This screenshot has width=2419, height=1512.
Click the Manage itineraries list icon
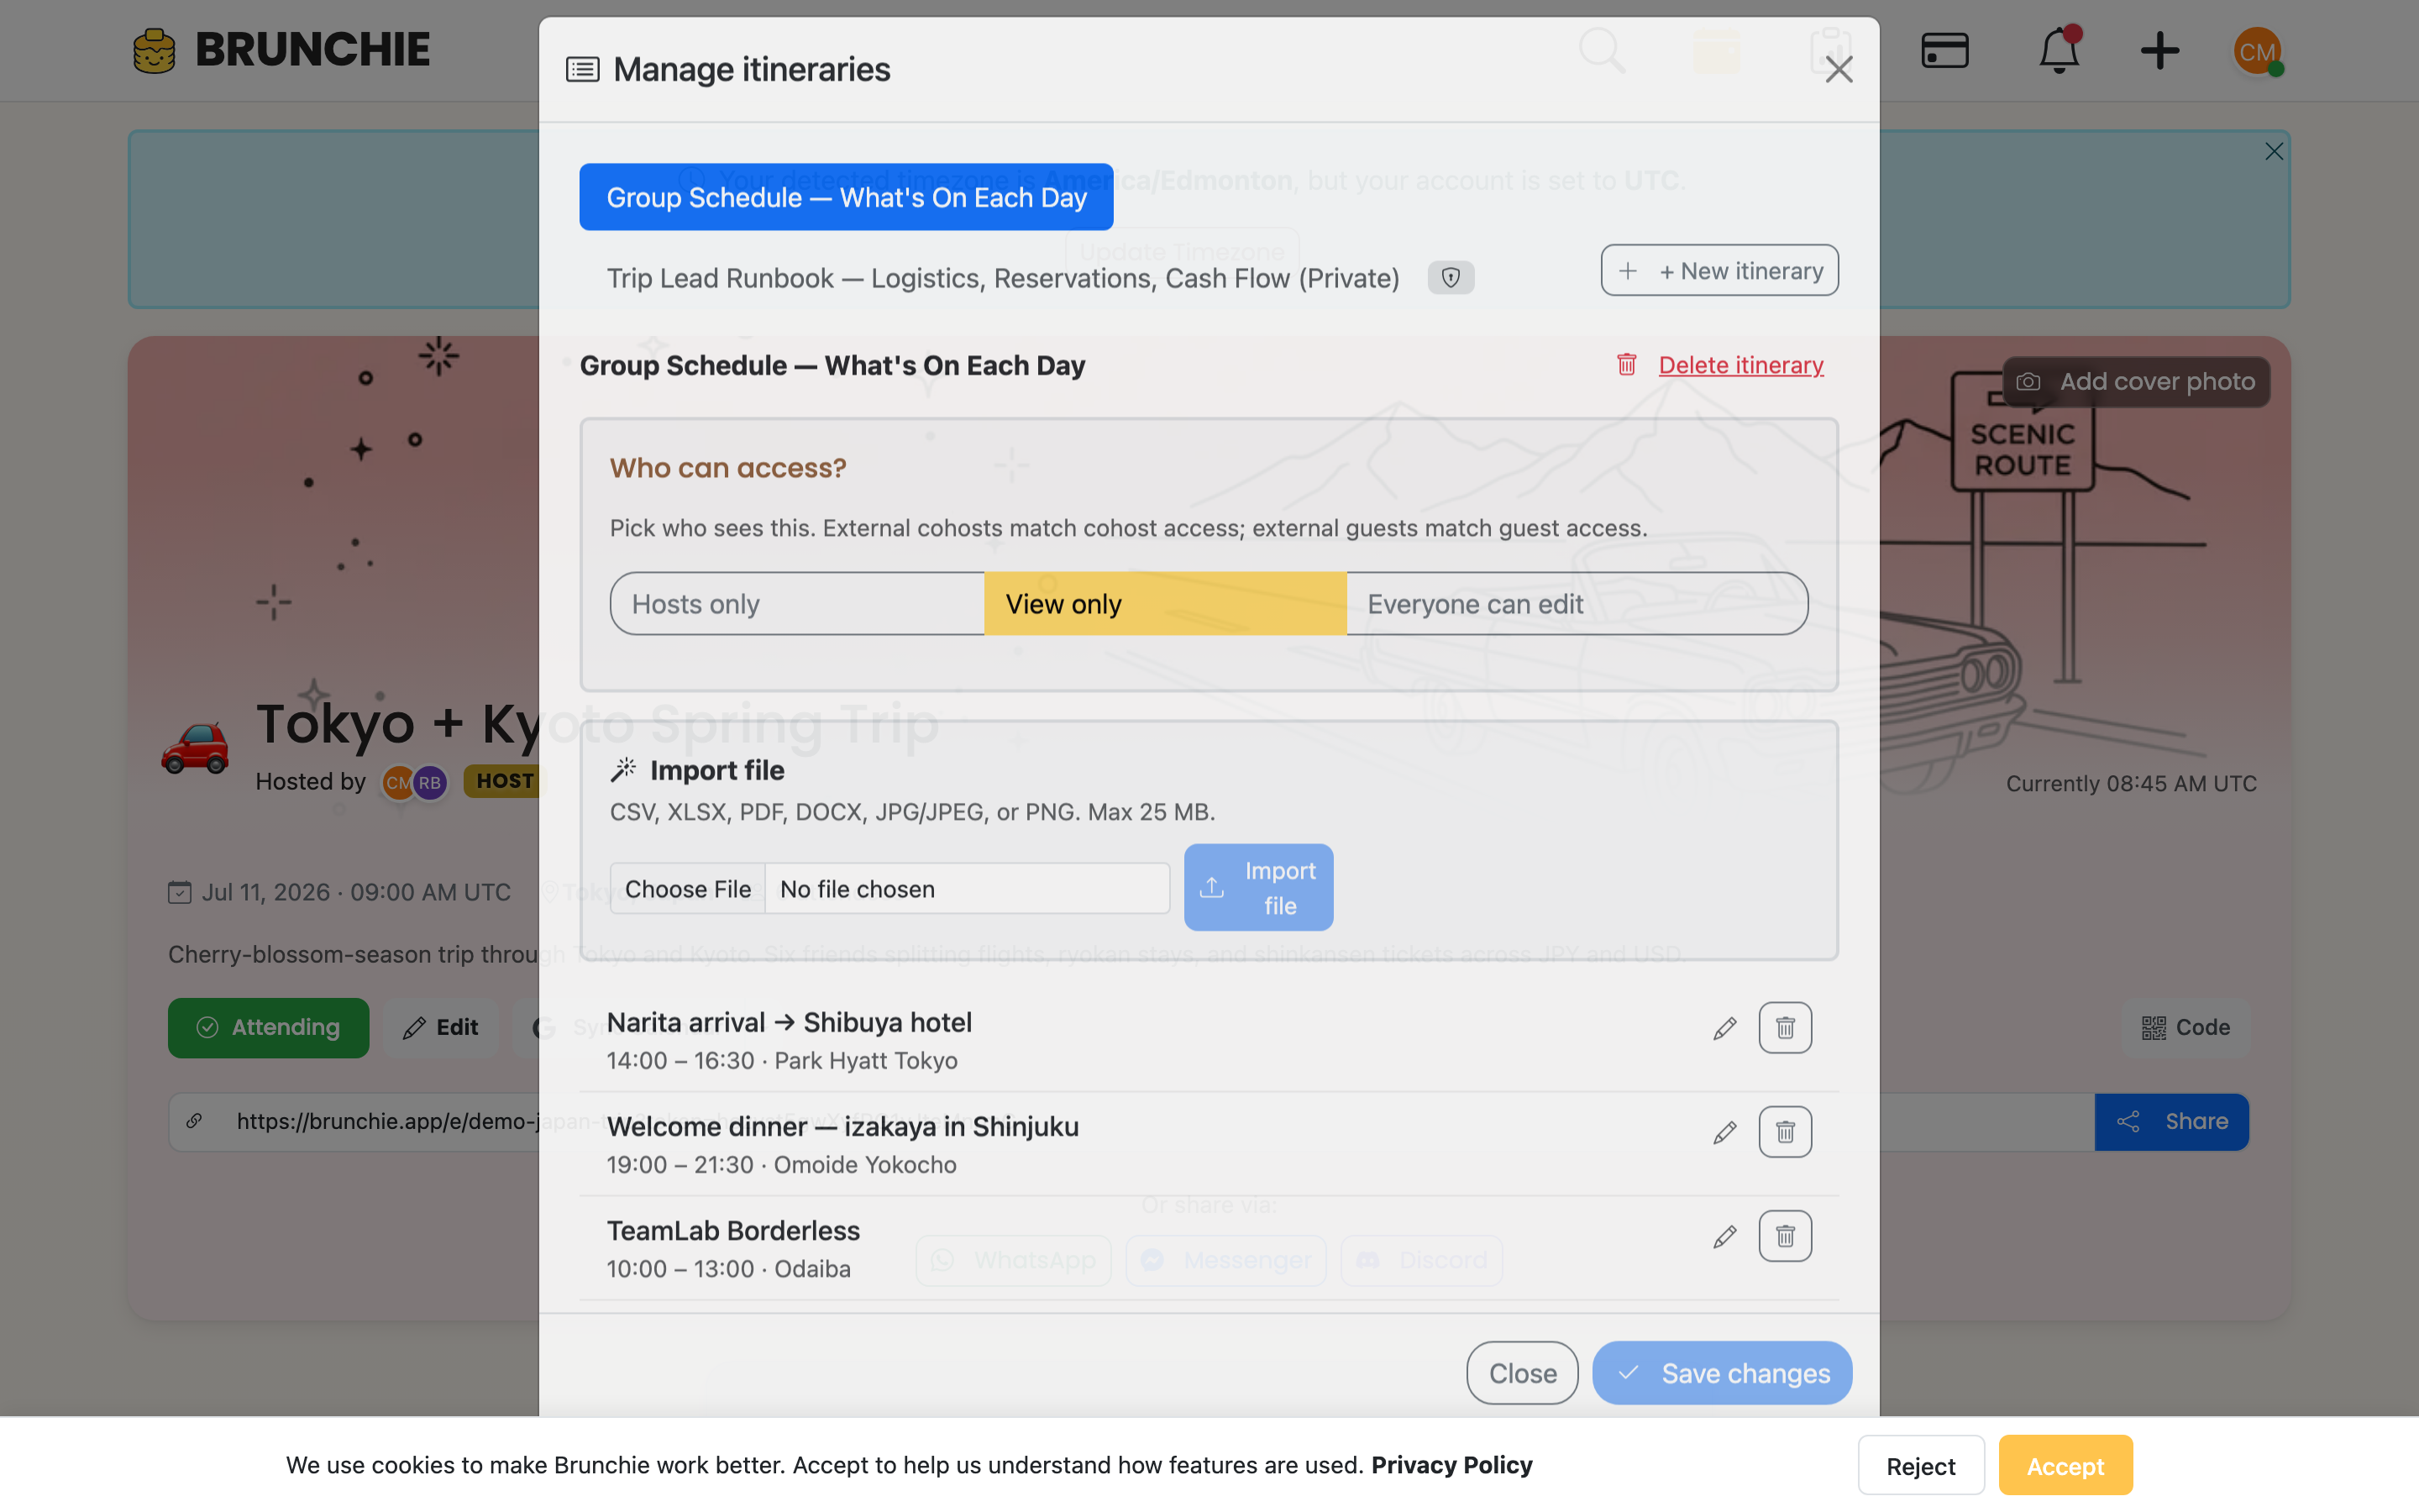(583, 69)
